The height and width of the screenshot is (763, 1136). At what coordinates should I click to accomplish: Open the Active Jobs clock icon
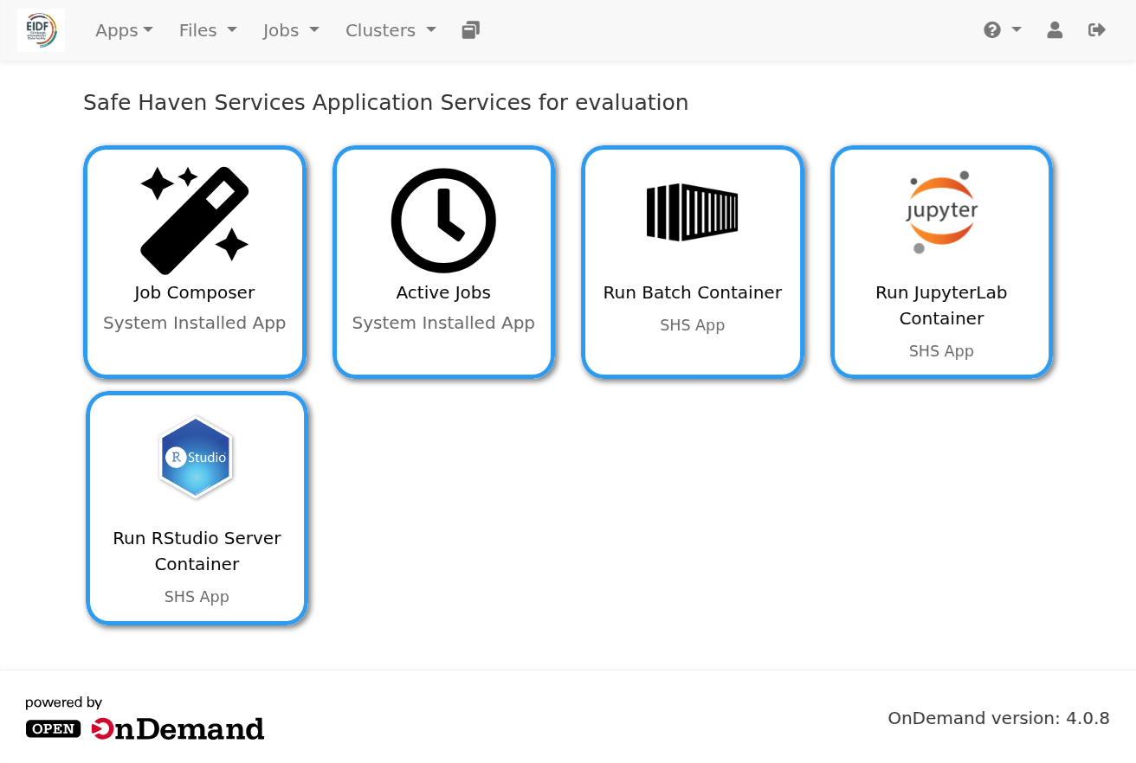[443, 221]
